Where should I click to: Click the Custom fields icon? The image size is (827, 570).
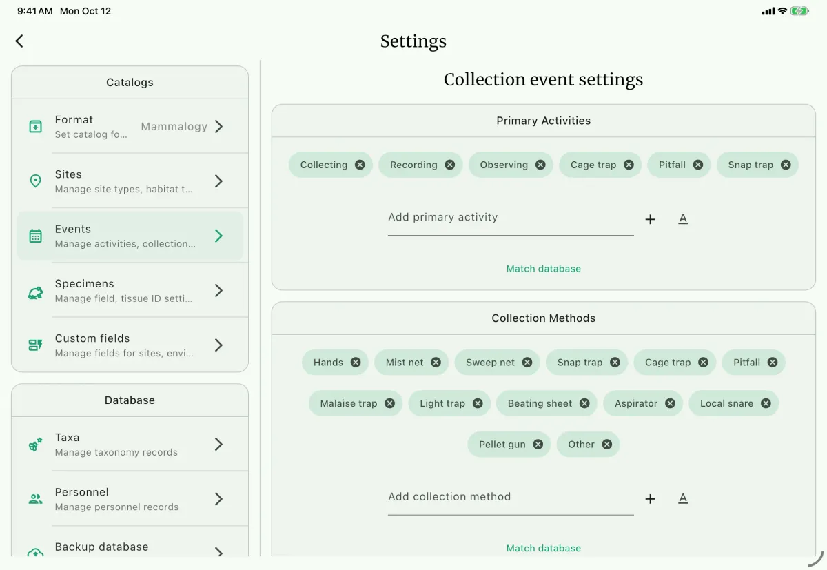[x=35, y=345]
